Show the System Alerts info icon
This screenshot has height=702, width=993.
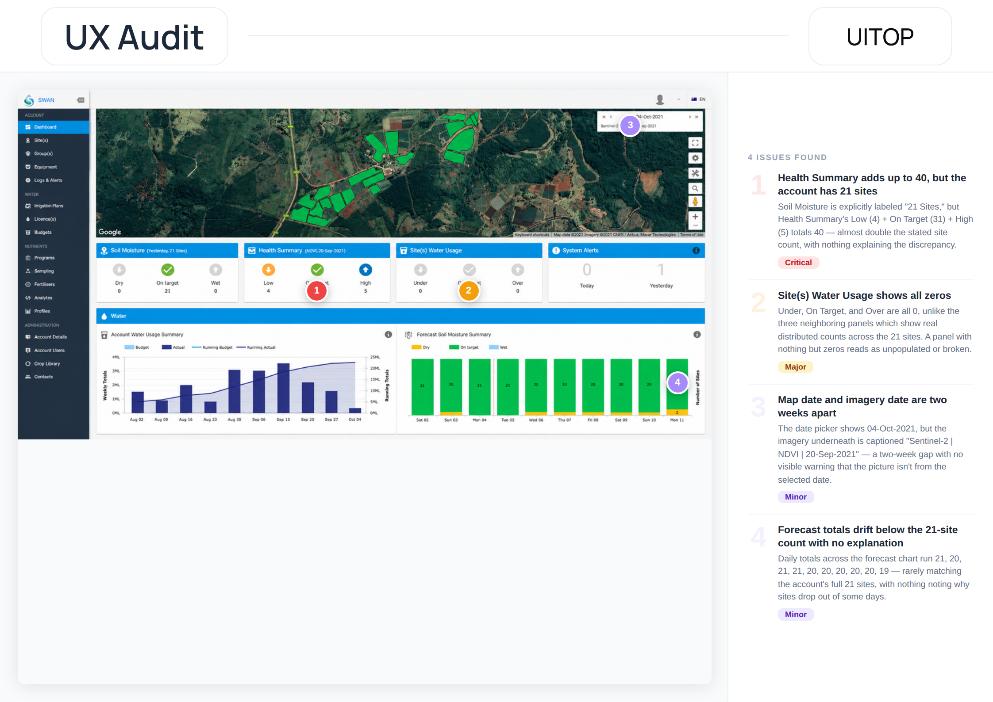tap(696, 250)
